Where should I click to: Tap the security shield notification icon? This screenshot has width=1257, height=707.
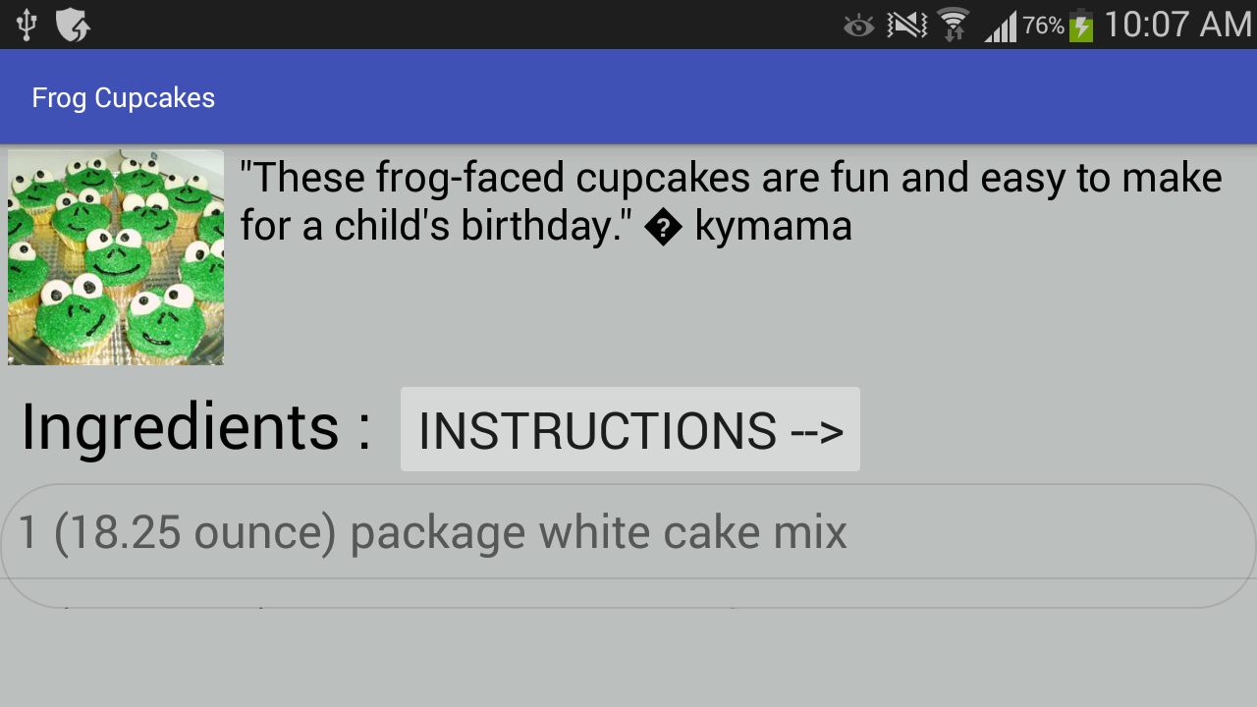click(73, 25)
